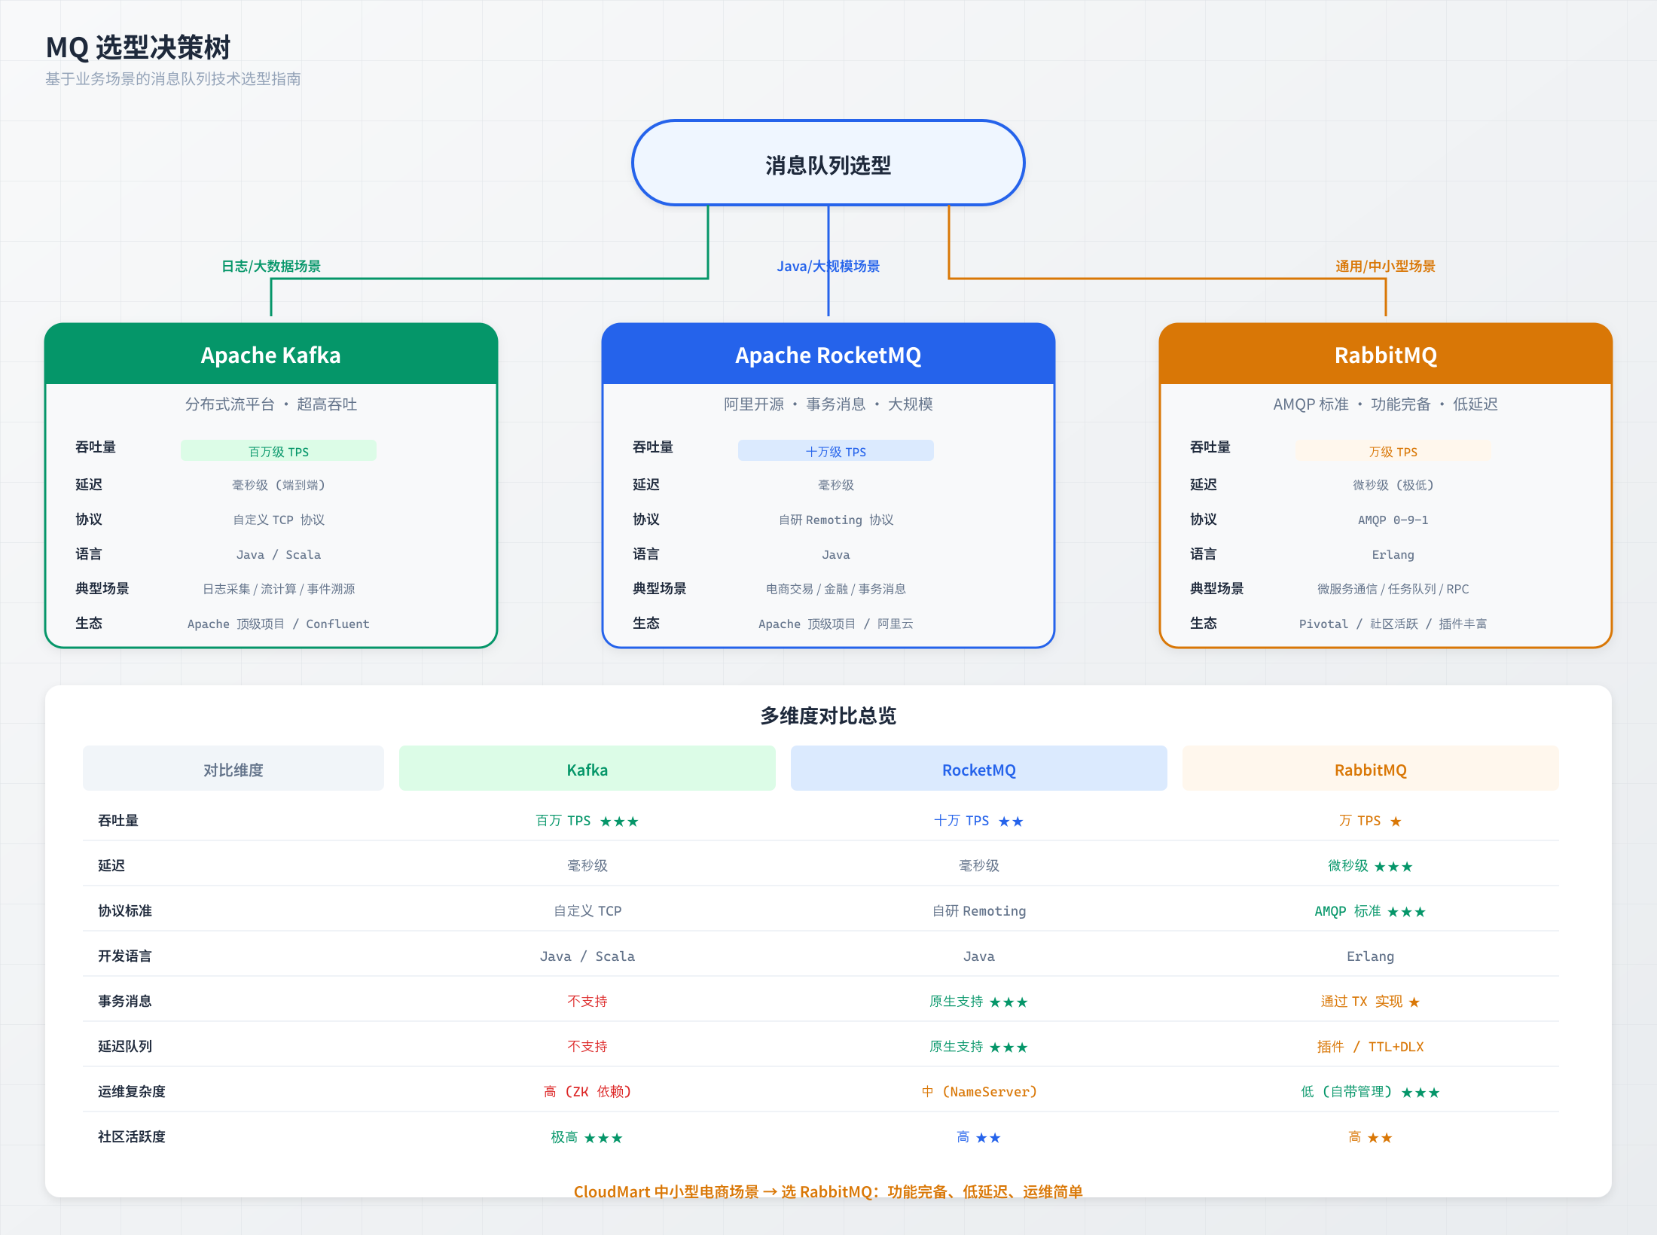Click the green Apache Kafka card header
The image size is (1657, 1235).
[271, 355]
